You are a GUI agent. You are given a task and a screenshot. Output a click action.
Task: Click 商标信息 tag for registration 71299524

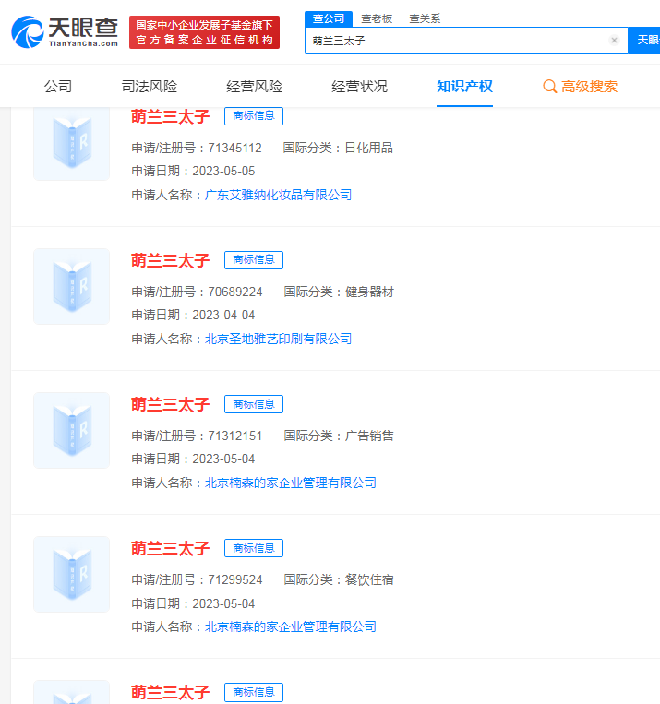click(254, 548)
